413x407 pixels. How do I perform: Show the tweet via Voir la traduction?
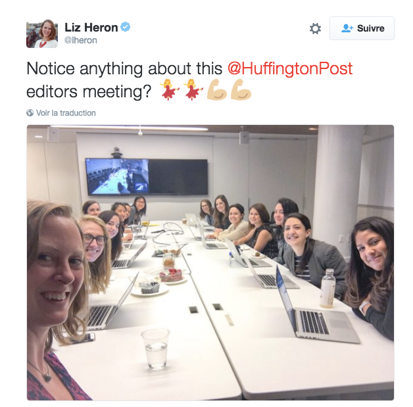pyautogui.click(x=66, y=113)
